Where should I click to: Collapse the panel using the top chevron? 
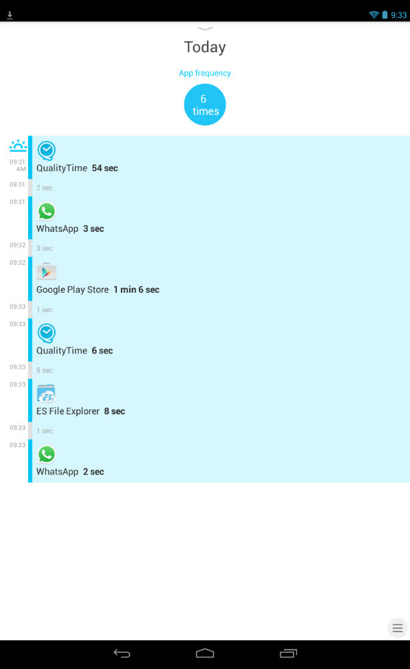(x=205, y=29)
